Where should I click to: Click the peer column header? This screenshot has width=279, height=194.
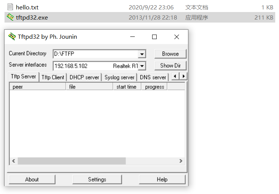pyautogui.click(x=37, y=86)
